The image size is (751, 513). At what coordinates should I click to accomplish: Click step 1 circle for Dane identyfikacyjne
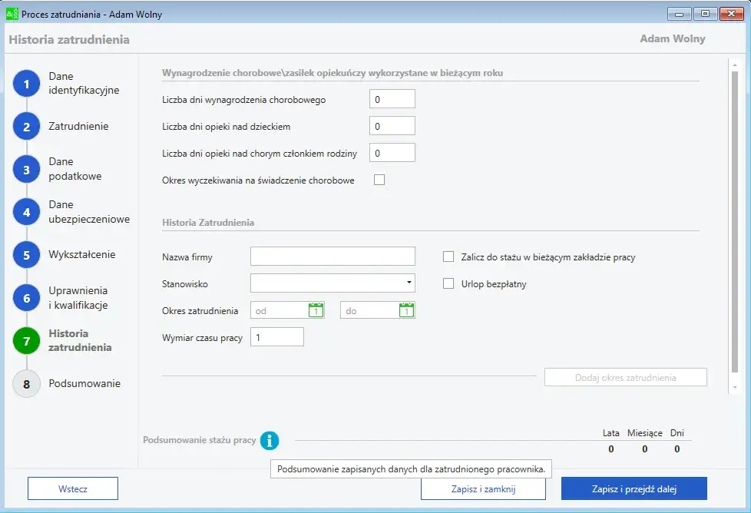pyautogui.click(x=26, y=84)
